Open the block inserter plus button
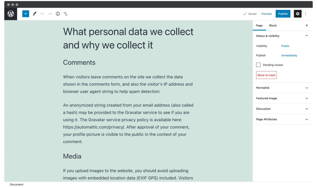The width and height of the screenshot is (317, 188). 26,14
